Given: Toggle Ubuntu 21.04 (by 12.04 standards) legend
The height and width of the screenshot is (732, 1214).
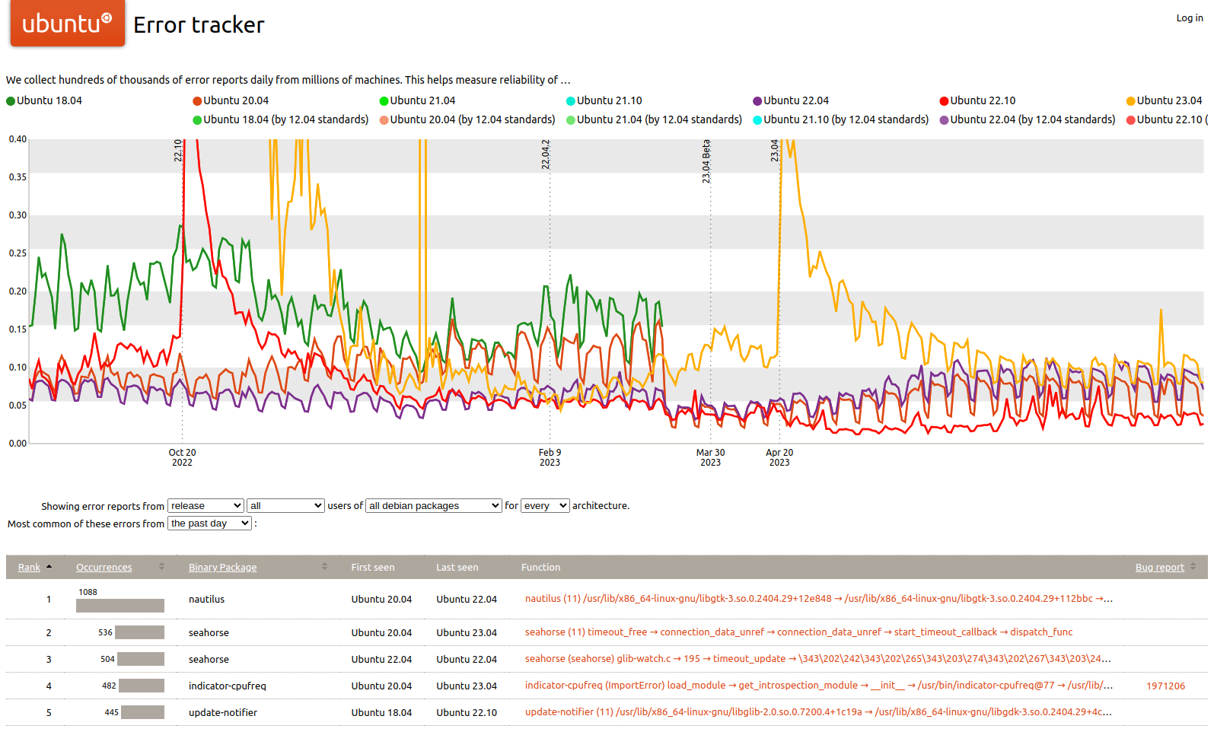Looking at the screenshot, I should tap(655, 119).
